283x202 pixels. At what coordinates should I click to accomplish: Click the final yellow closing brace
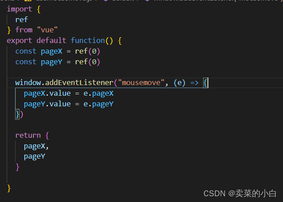pos(9,188)
